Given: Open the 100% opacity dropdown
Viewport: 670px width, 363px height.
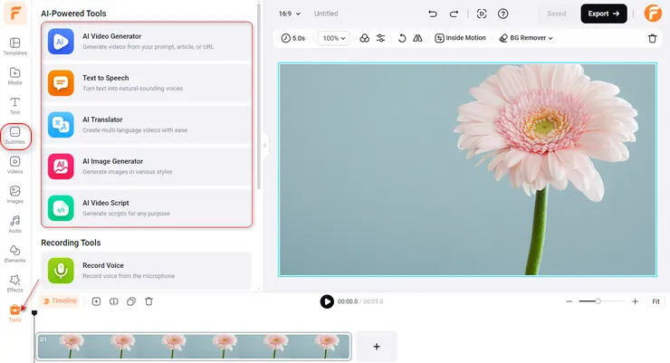Looking at the screenshot, I should click(334, 38).
